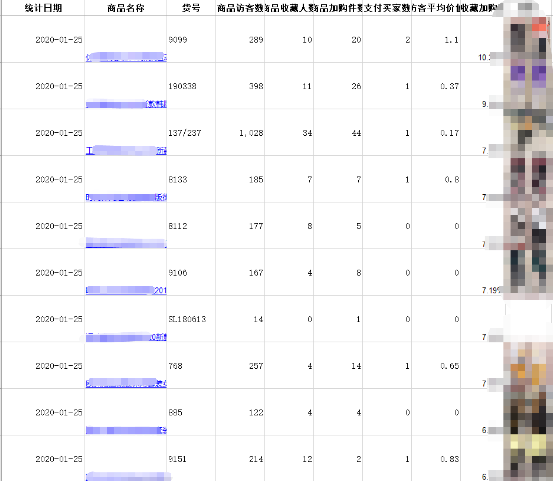Select the 货号 cell 137/237

(x=191, y=133)
